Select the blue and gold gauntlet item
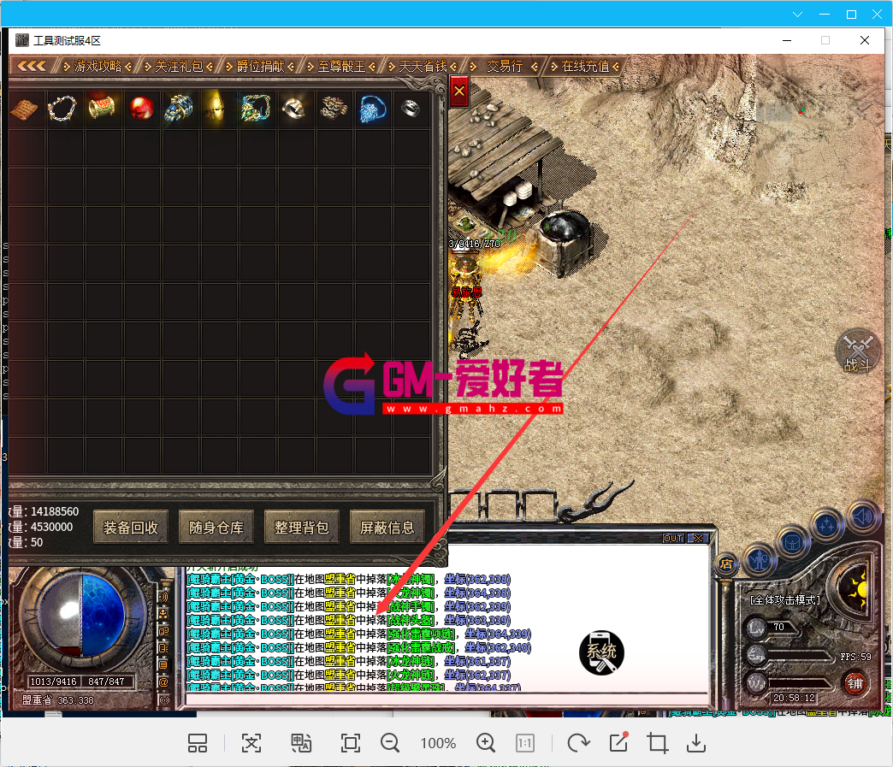The width and height of the screenshot is (893, 767). coord(179,108)
